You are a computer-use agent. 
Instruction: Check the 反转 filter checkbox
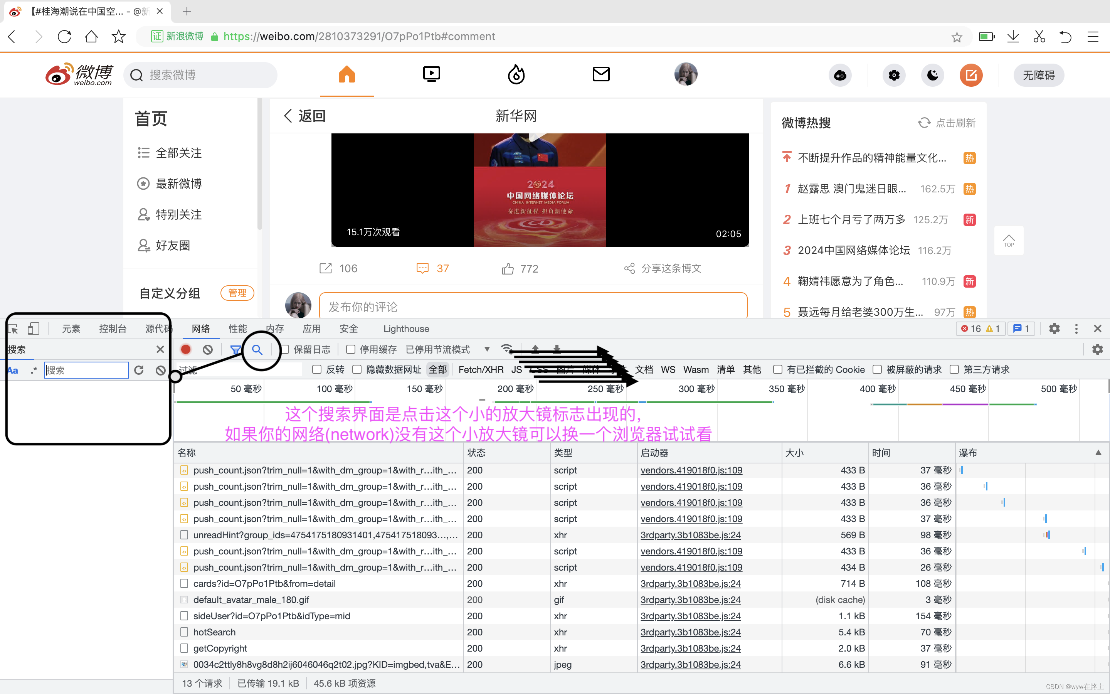coord(317,370)
